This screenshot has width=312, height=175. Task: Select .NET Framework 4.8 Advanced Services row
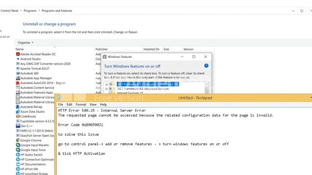[143, 88]
